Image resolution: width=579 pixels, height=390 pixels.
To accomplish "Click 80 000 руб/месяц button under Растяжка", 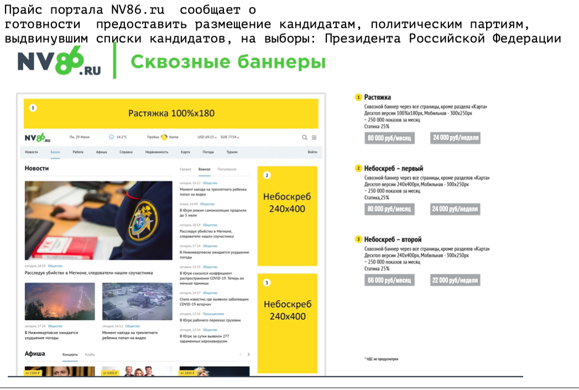I will [x=389, y=138].
